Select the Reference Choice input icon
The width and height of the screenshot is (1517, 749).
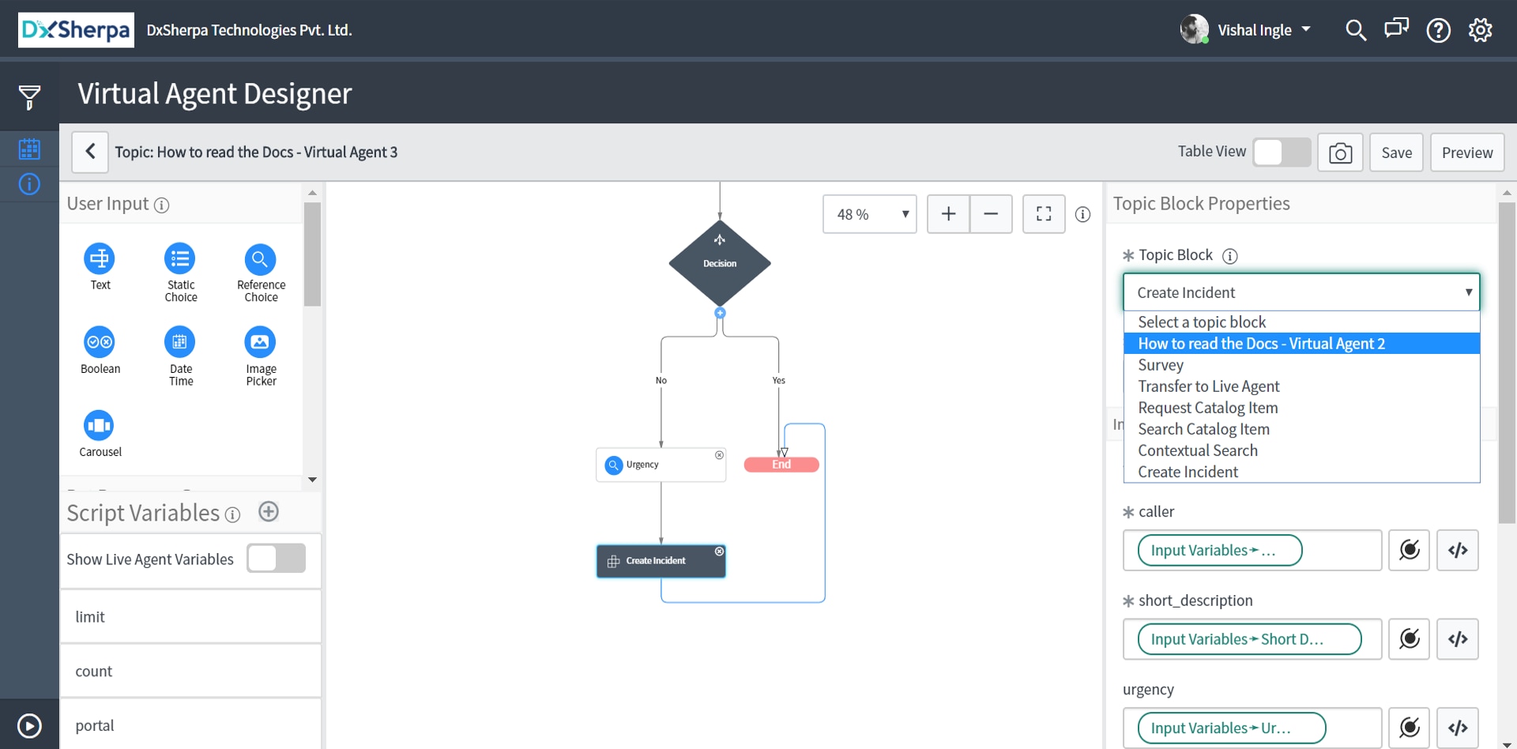point(260,258)
